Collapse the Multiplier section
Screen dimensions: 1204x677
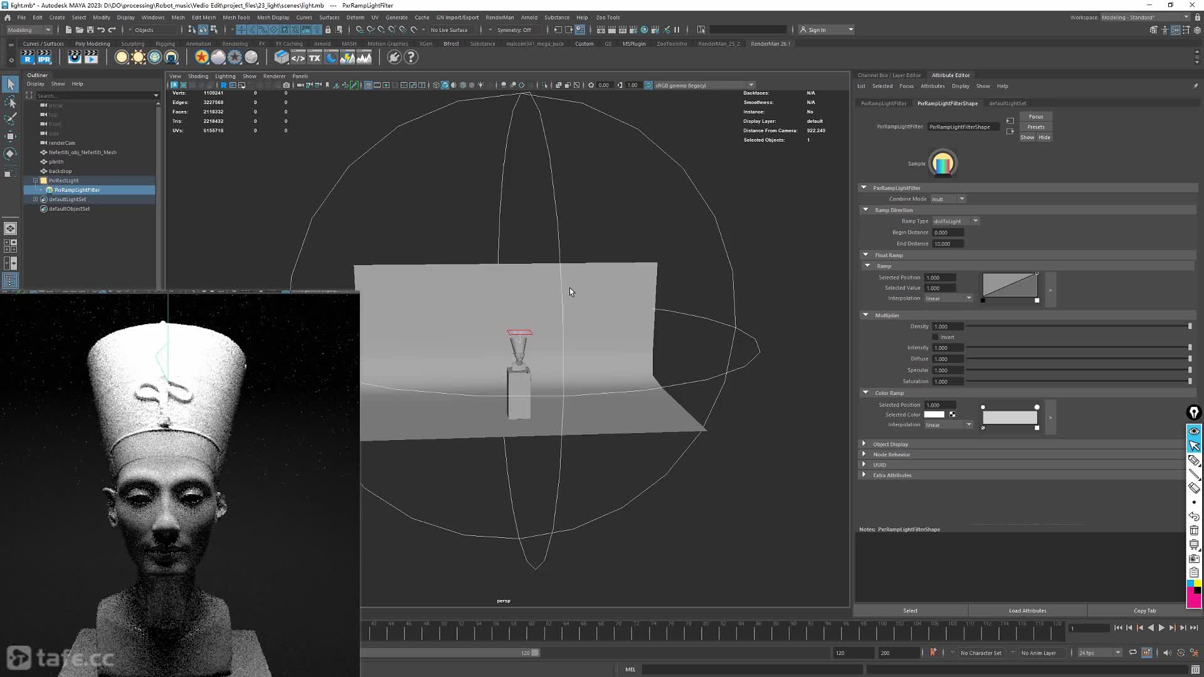[866, 315]
